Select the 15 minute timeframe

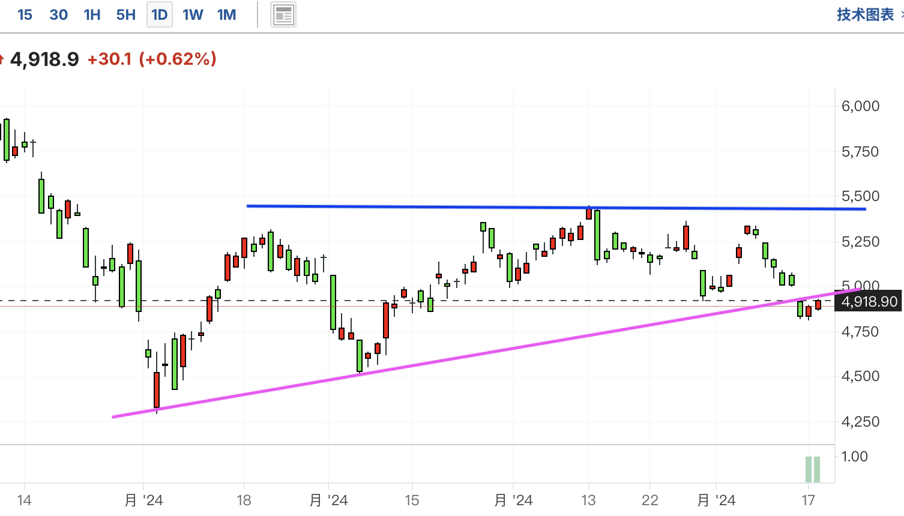25,15
